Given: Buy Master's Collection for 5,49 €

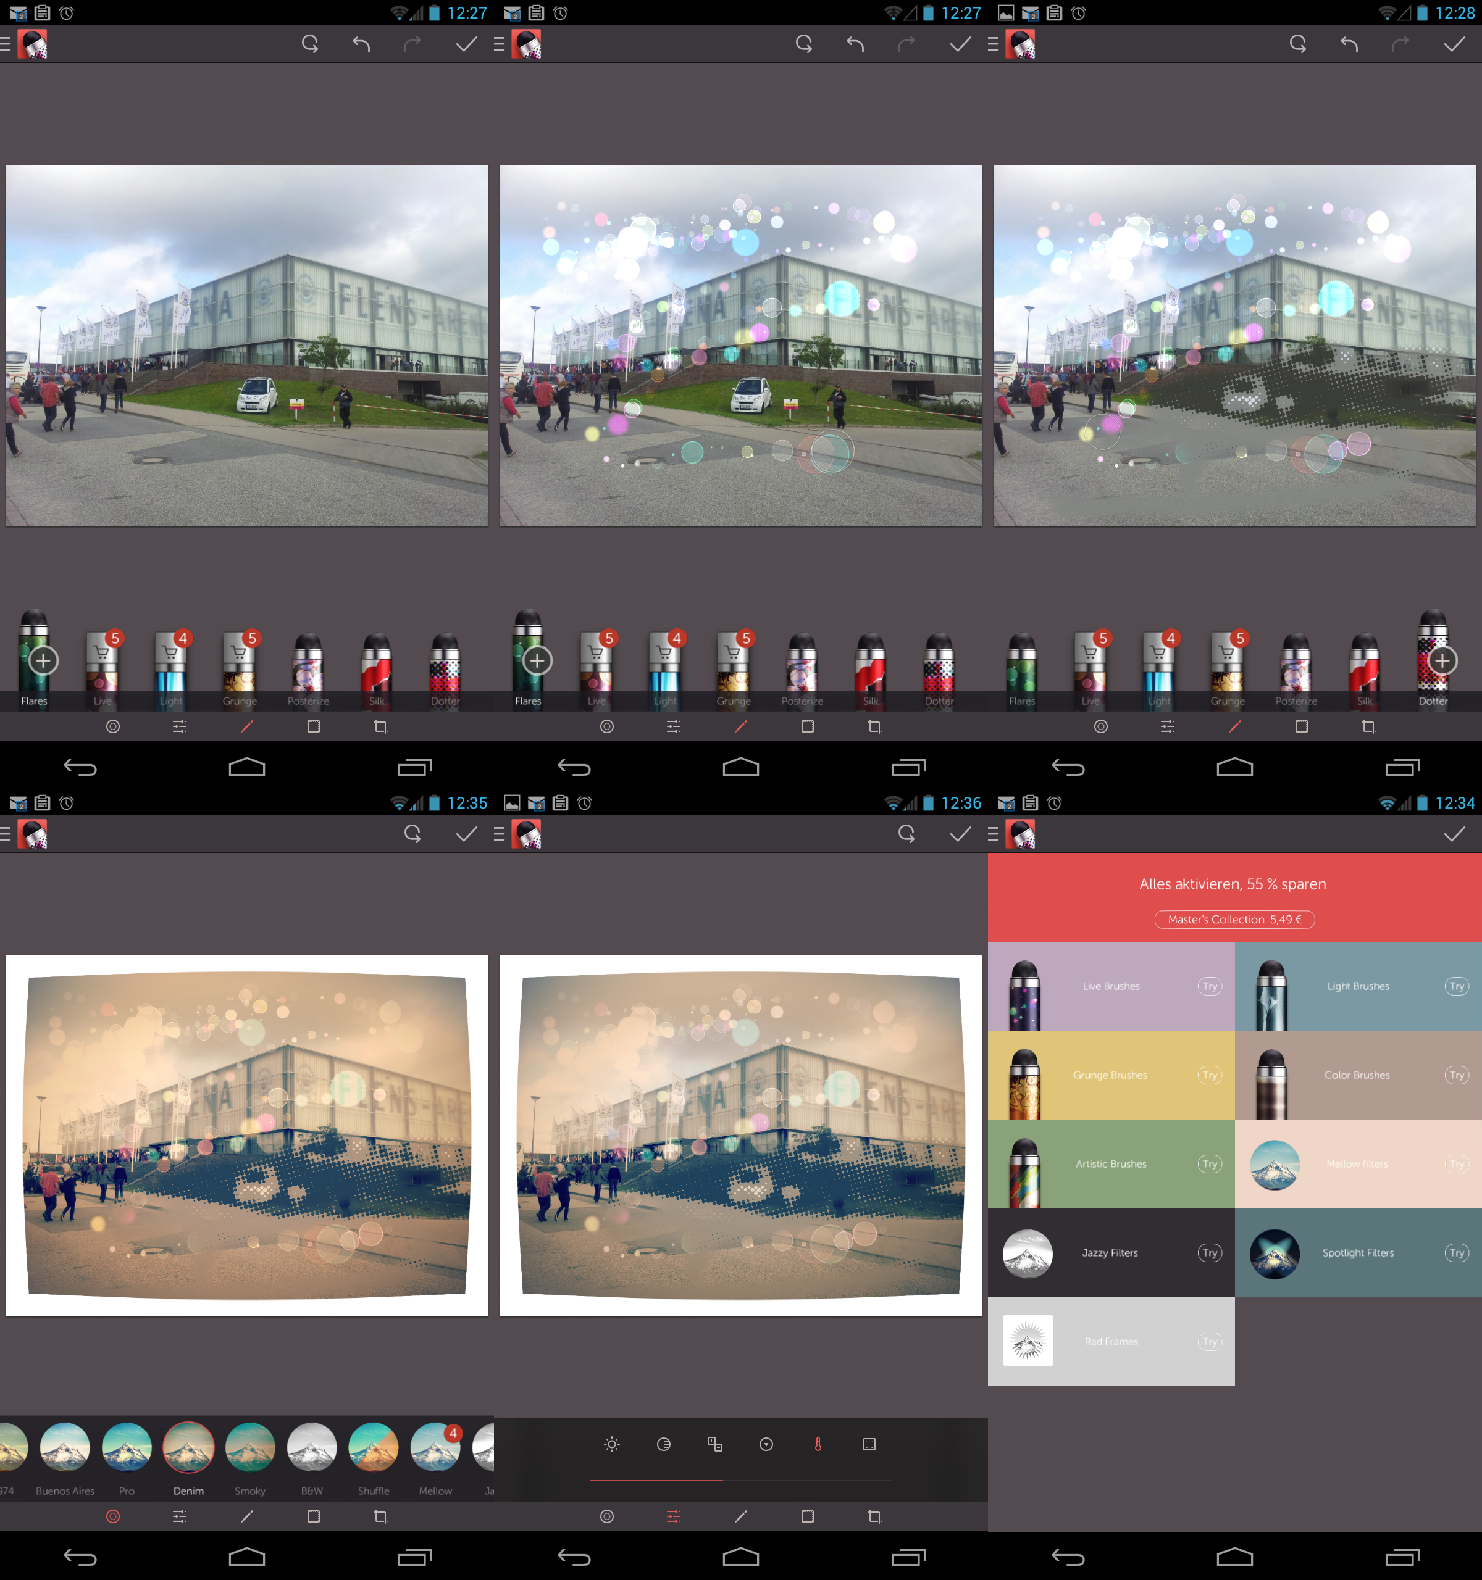Looking at the screenshot, I should click(1234, 920).
